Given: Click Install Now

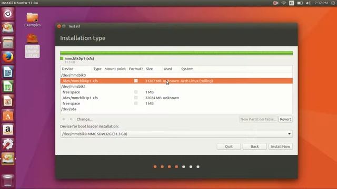Looking at the screenshot, I should (x=281, y=146).
